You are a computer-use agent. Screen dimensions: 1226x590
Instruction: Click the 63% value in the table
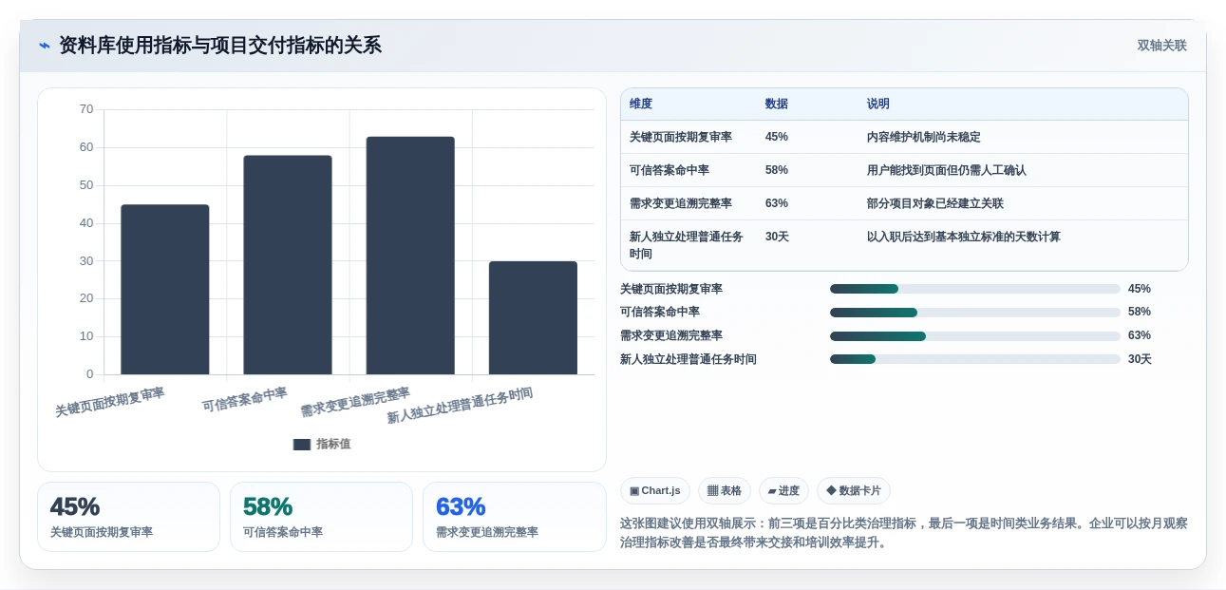click(x=777, y=203)
